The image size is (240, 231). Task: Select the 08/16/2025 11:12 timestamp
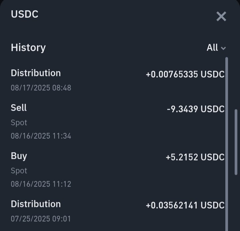coord(41,184)
